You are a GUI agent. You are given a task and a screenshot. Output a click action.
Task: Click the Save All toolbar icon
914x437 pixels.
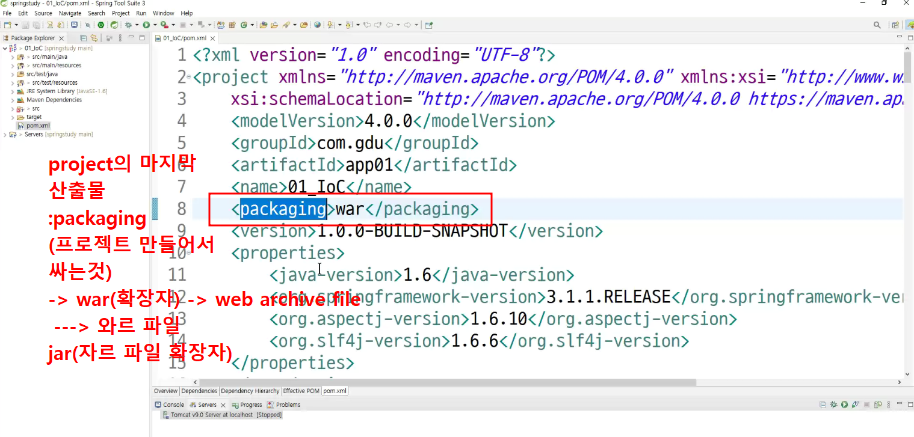coord(37,25)
